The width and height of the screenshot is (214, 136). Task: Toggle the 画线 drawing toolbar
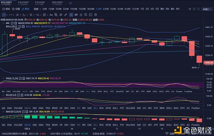click(26, 9)
